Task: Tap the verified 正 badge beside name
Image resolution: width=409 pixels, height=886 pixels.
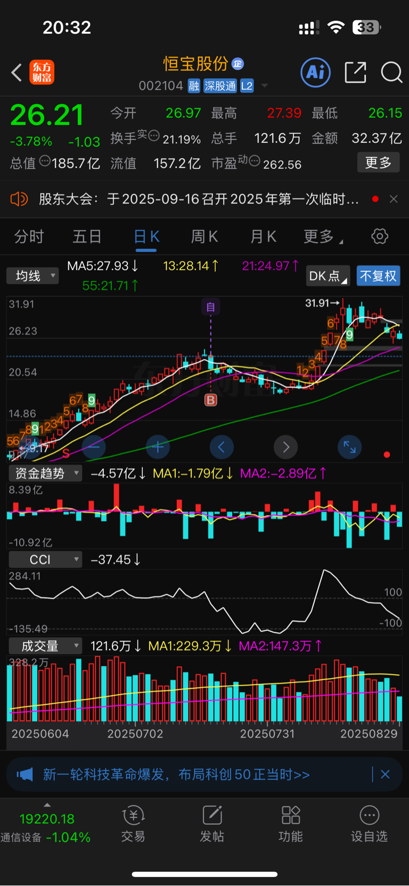Action: (x=238, y=64)
